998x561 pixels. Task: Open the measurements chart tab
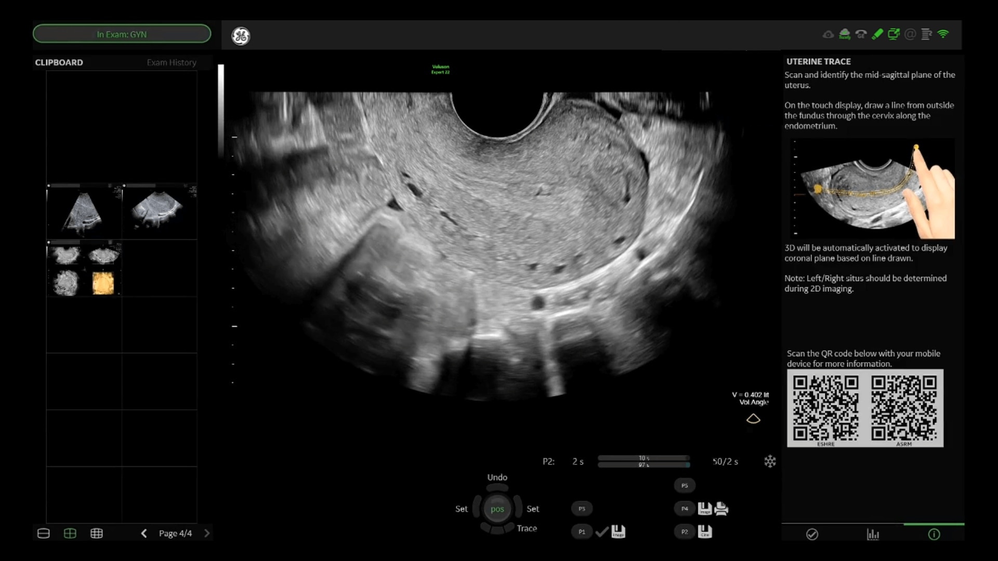tap(873, 535)
